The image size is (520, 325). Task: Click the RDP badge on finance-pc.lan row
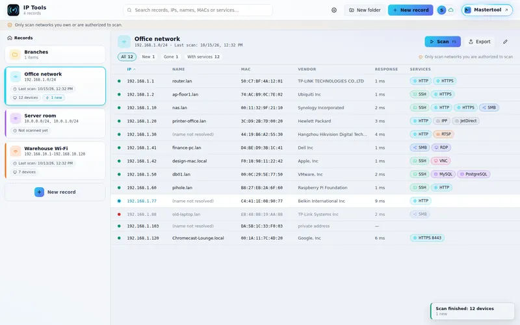[441, 148]
